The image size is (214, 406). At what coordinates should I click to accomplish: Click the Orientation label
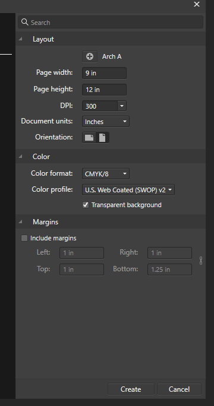coord(54,137)
